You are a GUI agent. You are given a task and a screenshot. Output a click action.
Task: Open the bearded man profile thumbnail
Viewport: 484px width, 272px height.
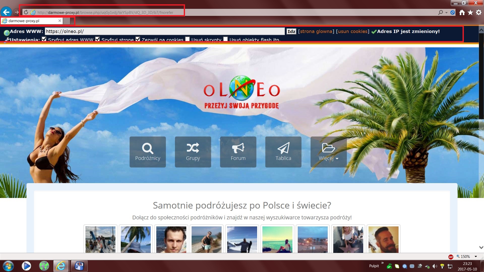[383, 239]
